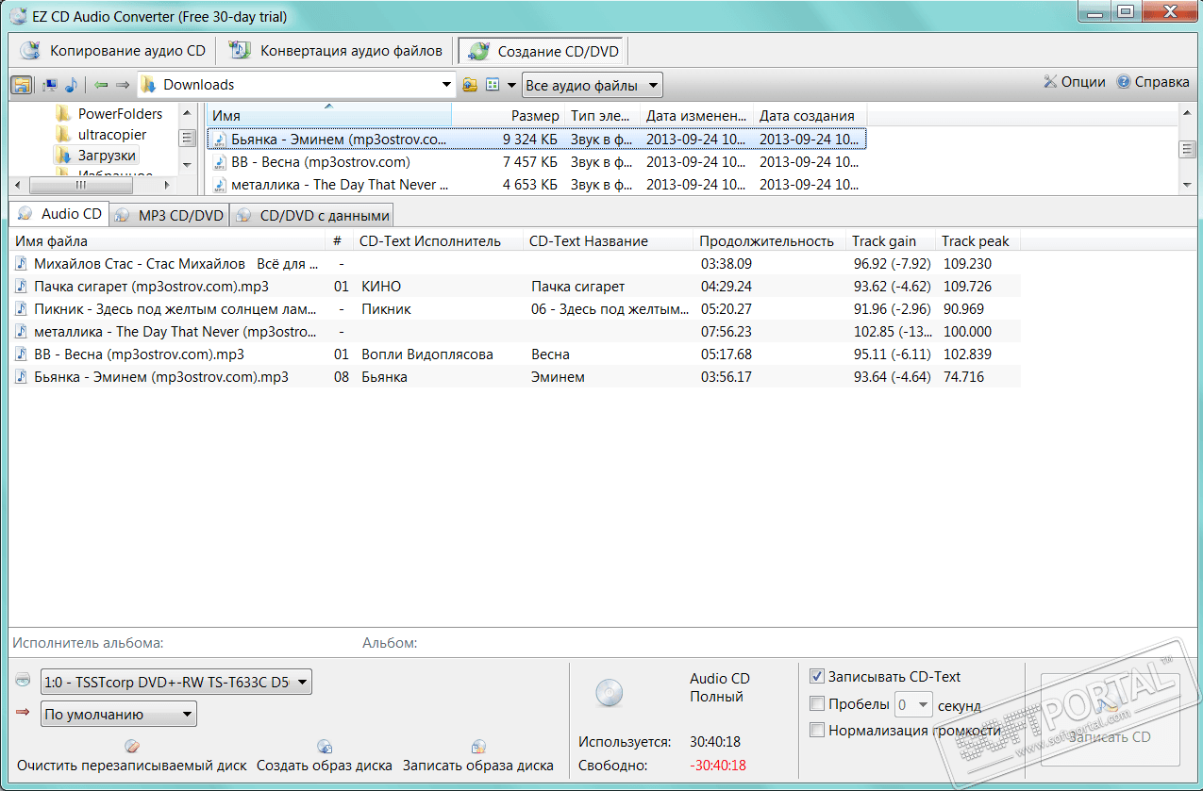
Task: Enable the Пробелы checkbox
Action: coord(817,703)
